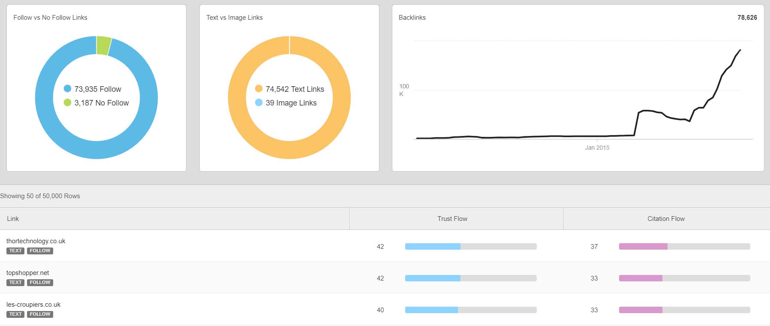Click FOLLOW badge under topshopper.net

(40, 283)
